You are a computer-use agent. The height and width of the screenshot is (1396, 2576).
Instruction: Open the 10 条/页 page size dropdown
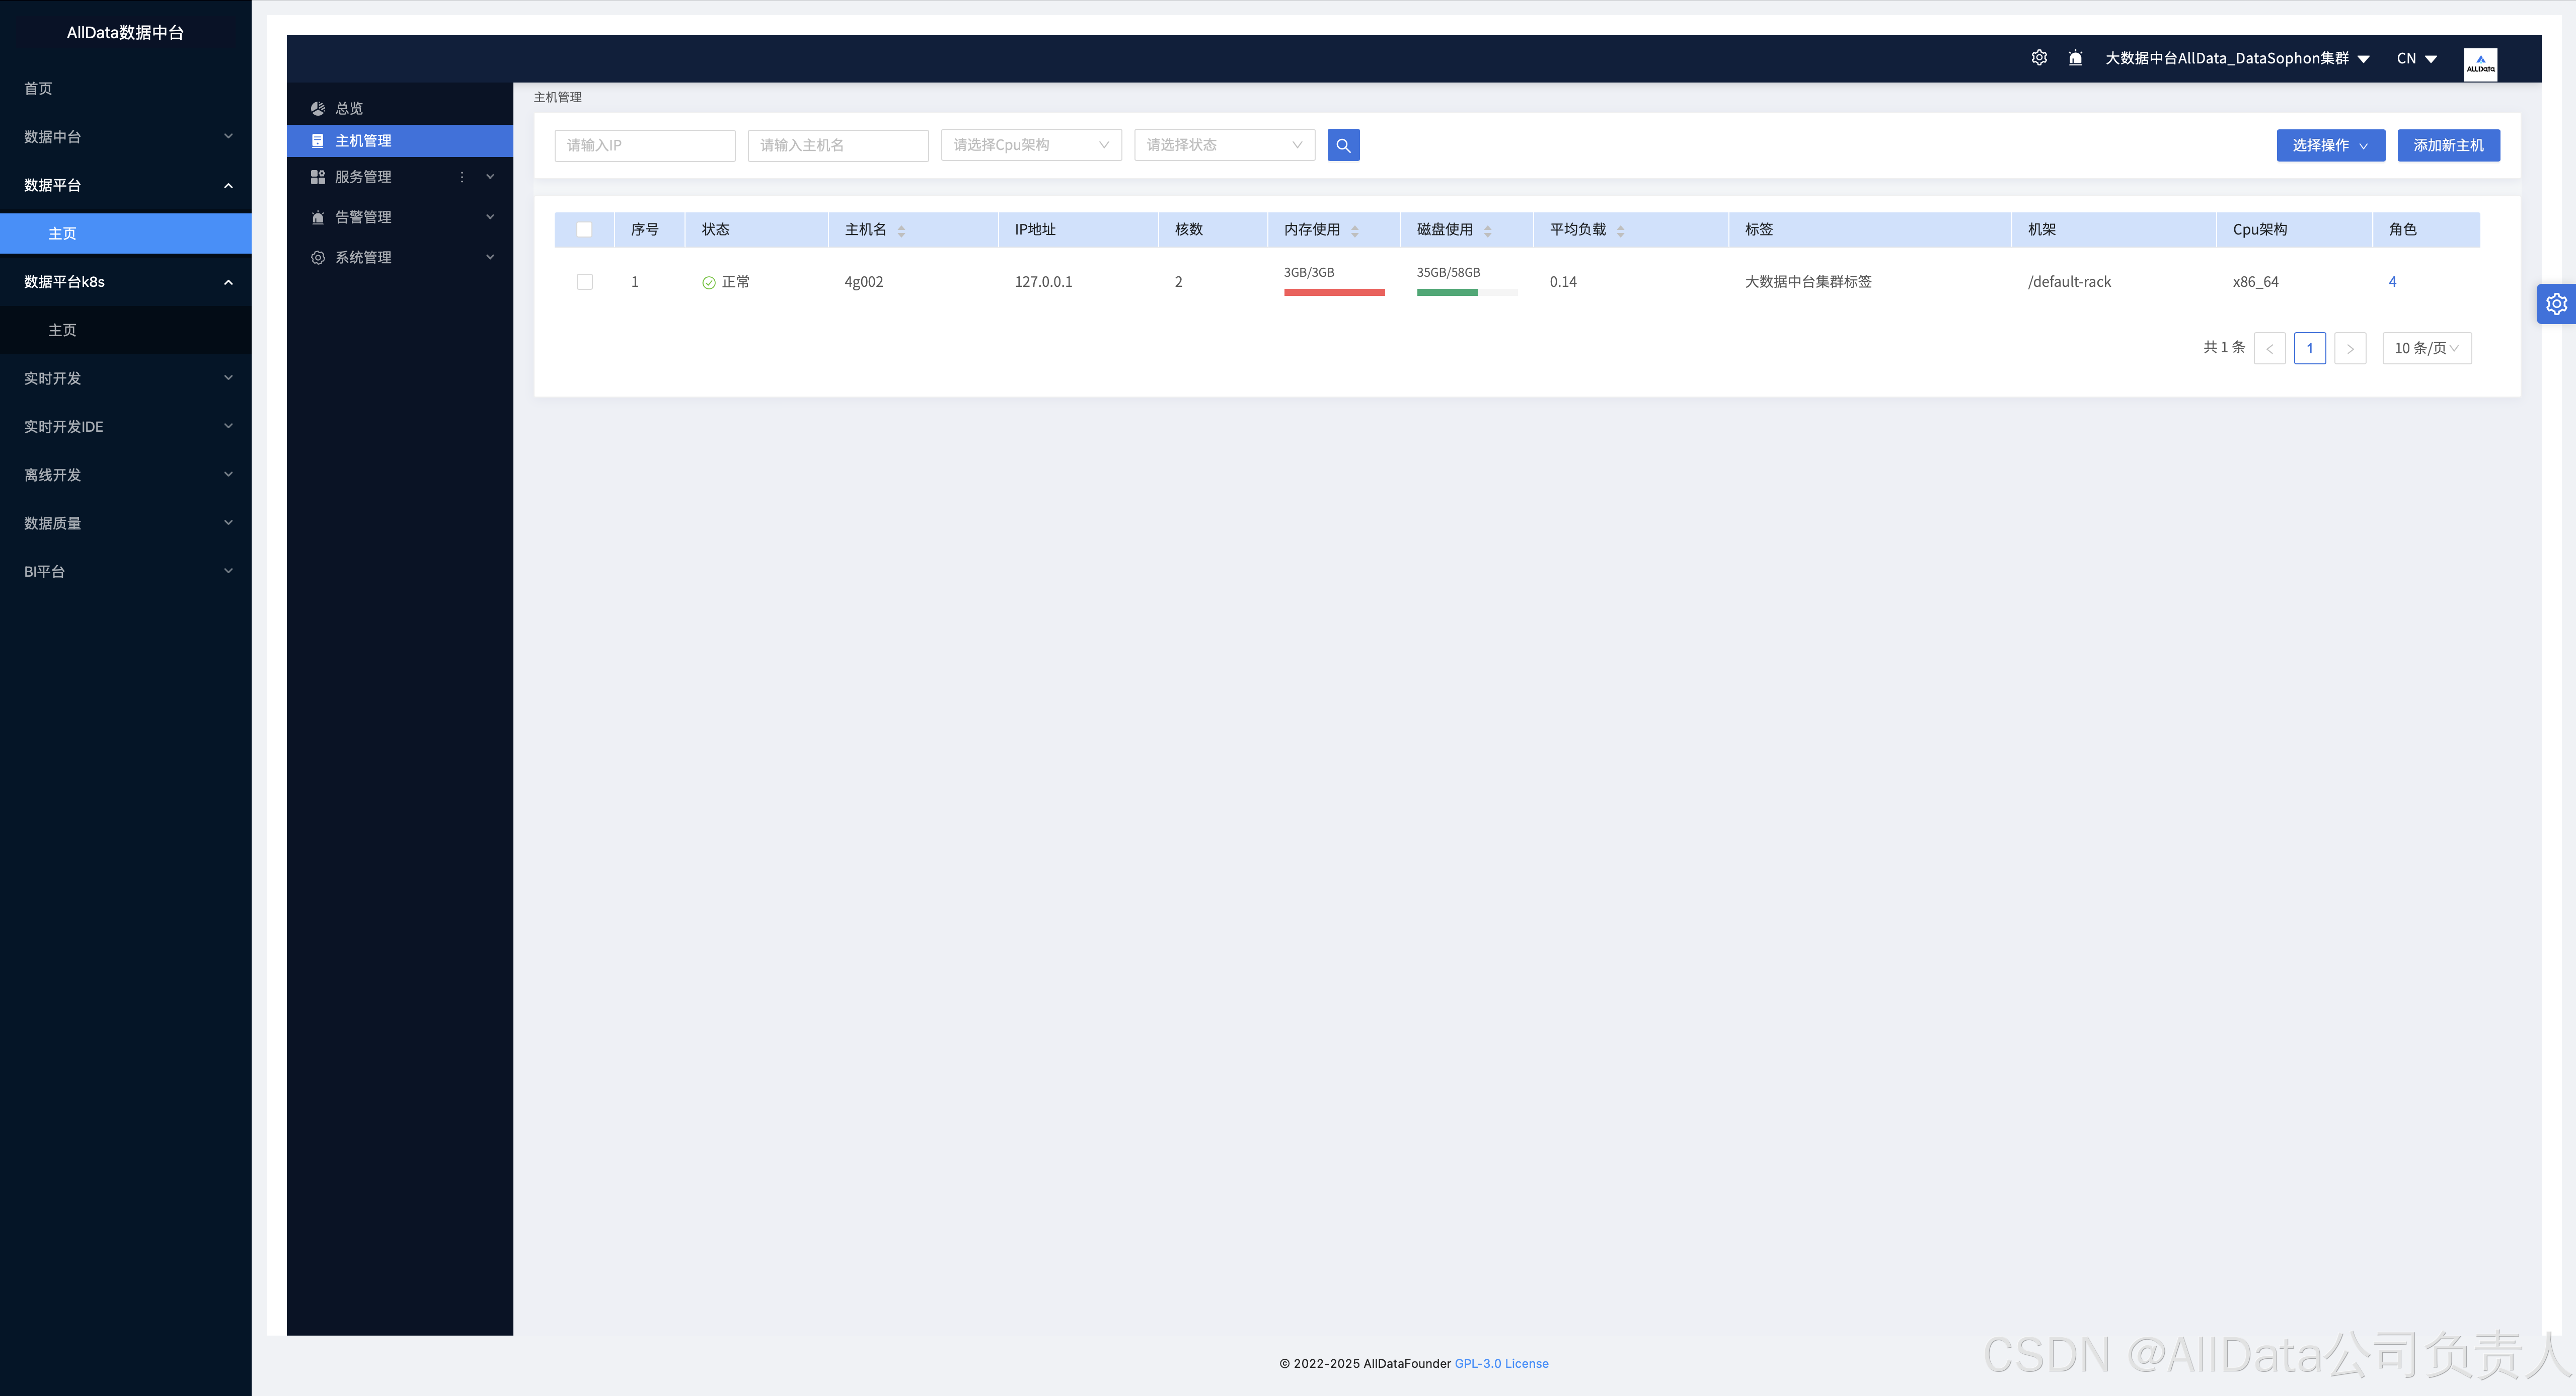2426,348
